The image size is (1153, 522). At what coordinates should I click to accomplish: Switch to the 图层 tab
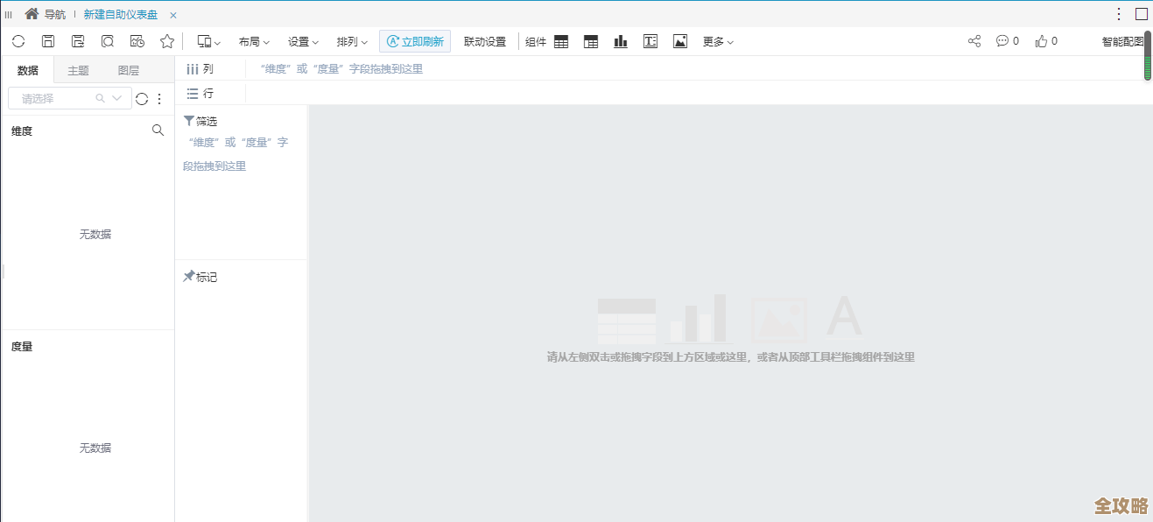(129, 71)
